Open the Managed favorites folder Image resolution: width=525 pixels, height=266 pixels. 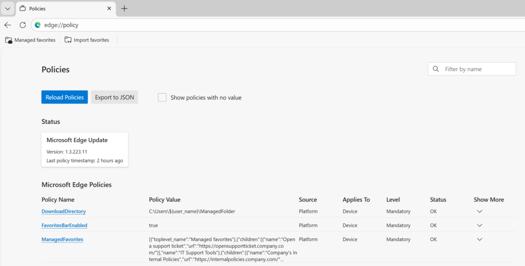[x=30, y=40]
